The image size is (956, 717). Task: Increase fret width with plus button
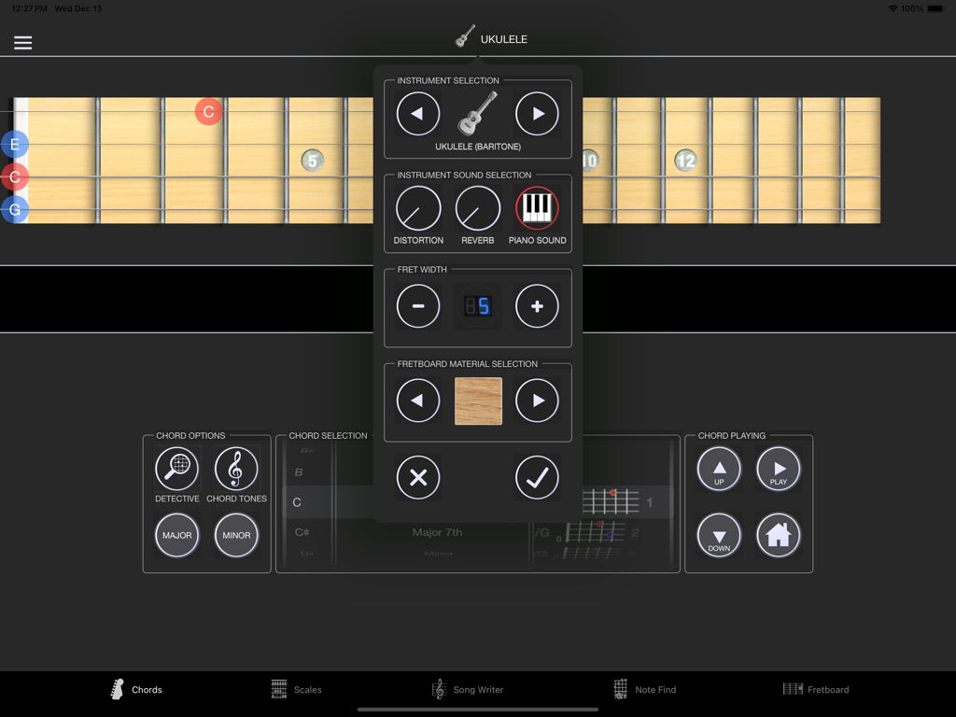pos(537,305)
